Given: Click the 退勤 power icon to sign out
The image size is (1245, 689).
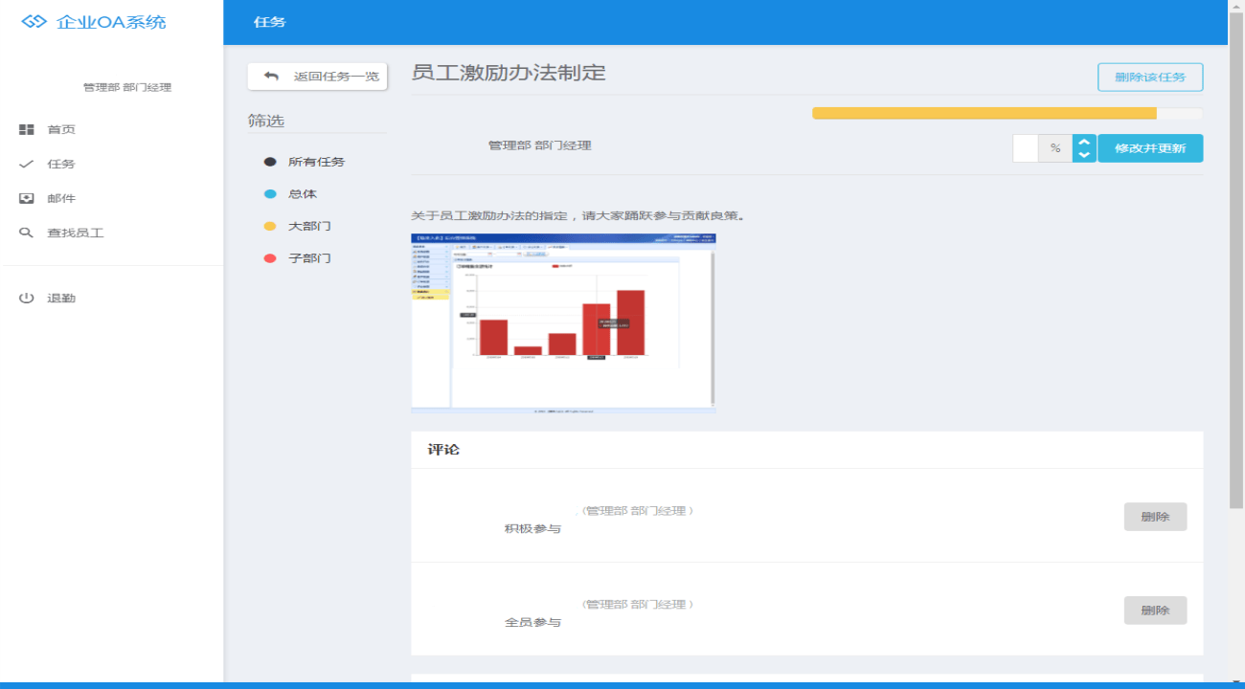Looking at the screenshot, I should pyautogui.click(x=26, y=297).
